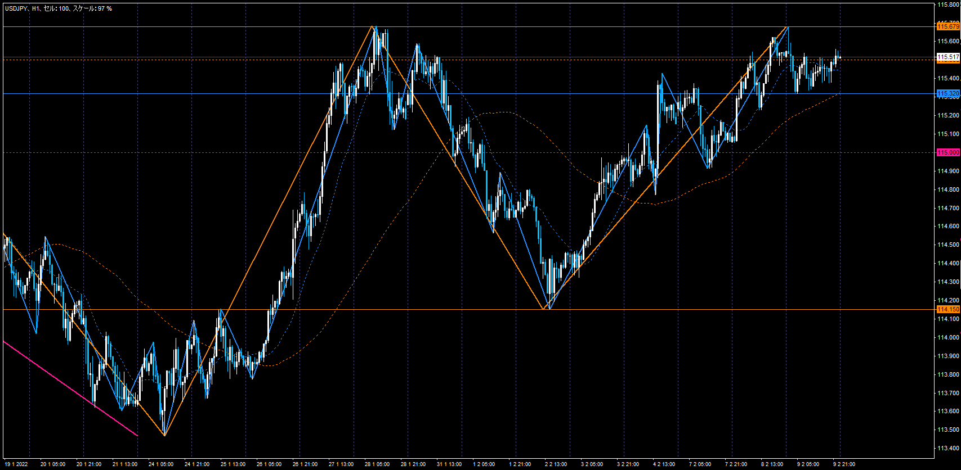
Task: Click the '31 1 13:00' time label
Action: pyautogui.click(x=449, y=464)
